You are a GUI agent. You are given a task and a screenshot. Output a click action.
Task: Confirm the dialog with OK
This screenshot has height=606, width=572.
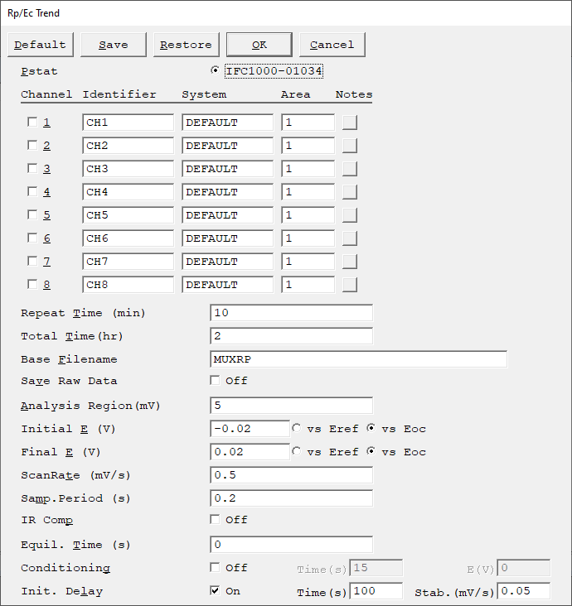(x=259, y=45)
